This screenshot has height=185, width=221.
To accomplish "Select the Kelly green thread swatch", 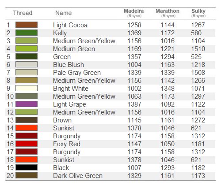I will coord(27,33).
